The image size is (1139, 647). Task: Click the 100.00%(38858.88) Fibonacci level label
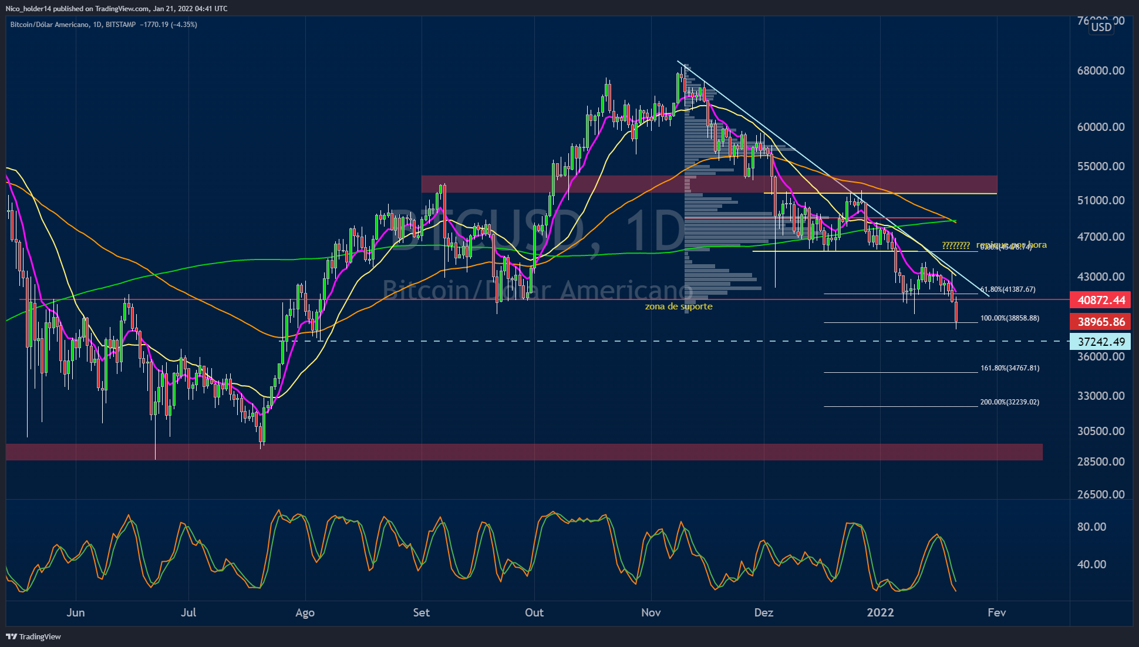[x=1009, y=318]
